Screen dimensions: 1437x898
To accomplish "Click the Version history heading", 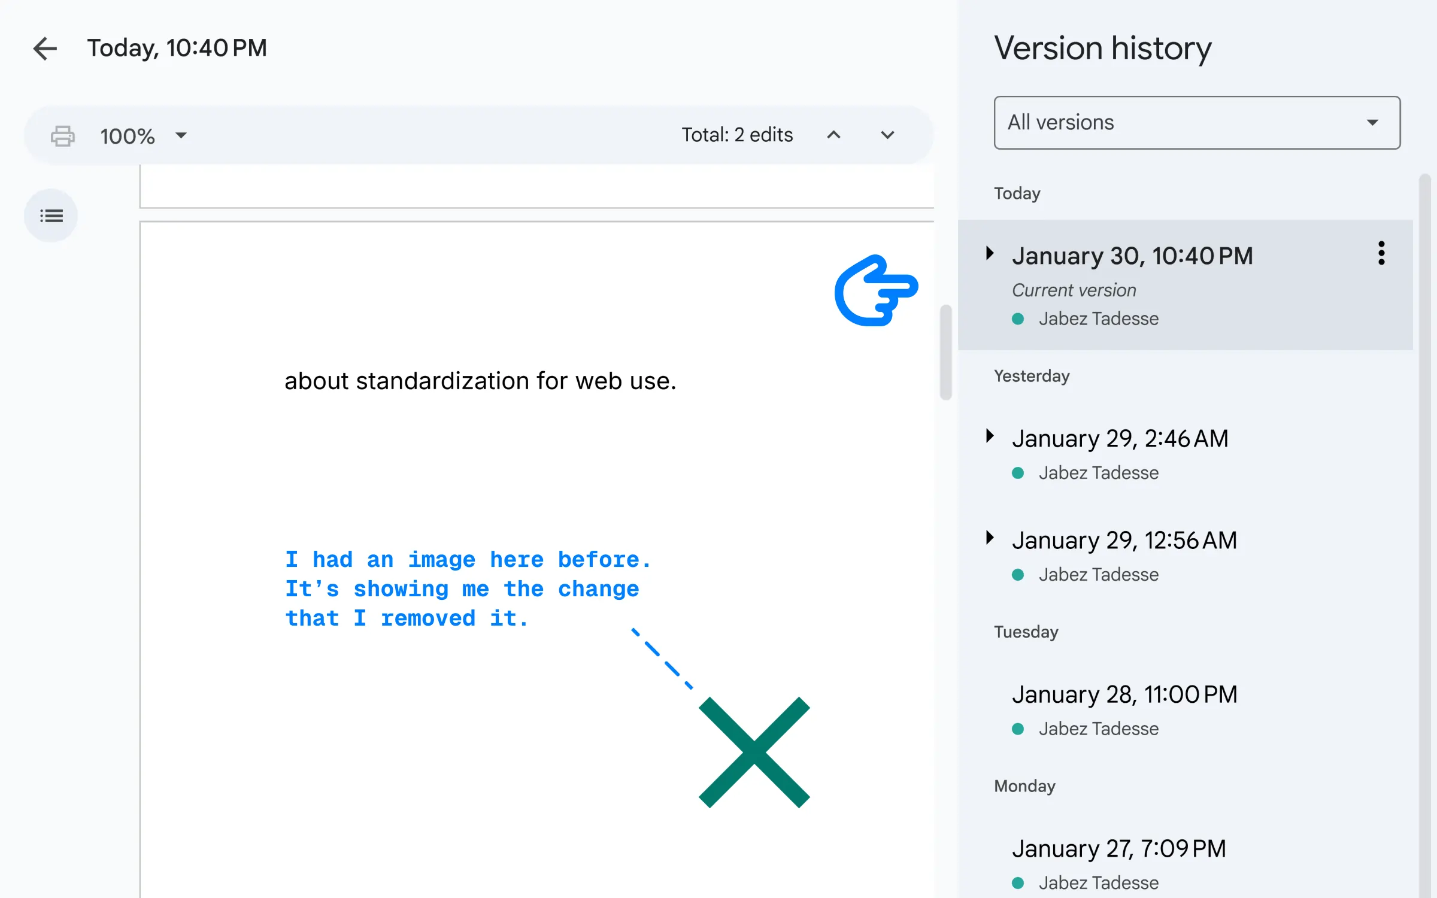I will click(1103, 48).
